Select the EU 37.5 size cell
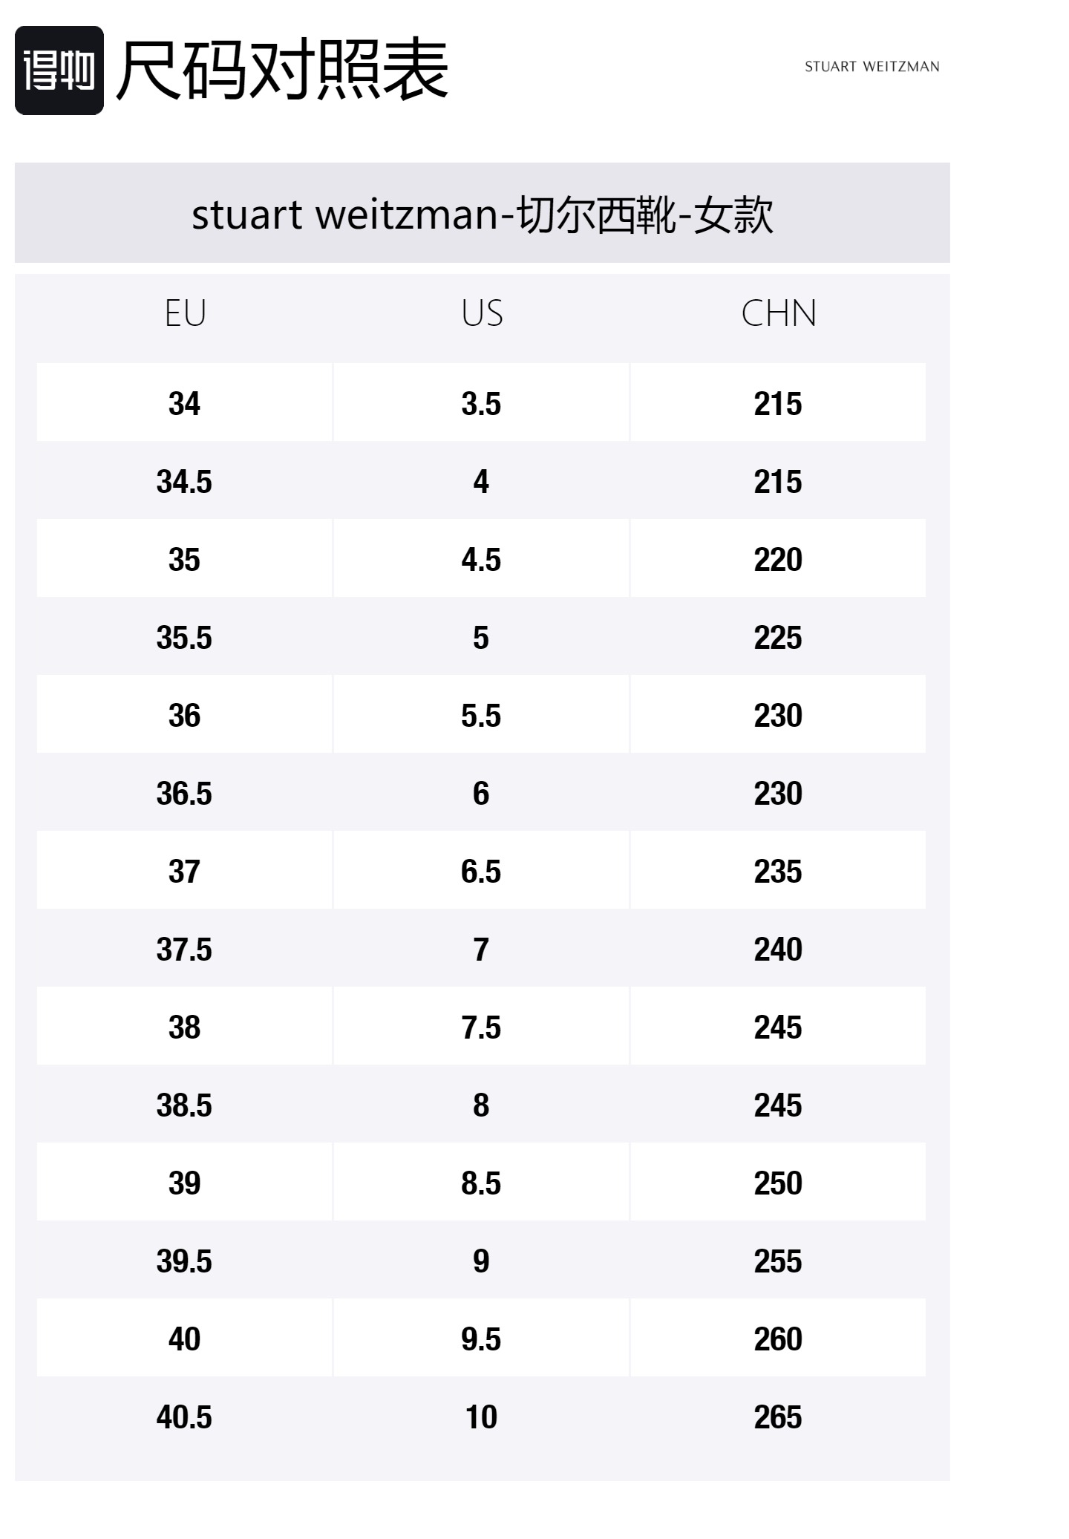Image resolution: width=1069 pixels, height=1539 pixels. click(184, 948)
